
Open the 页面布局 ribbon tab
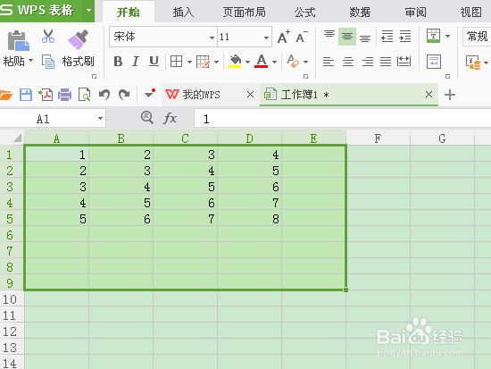tap(245, 13)
